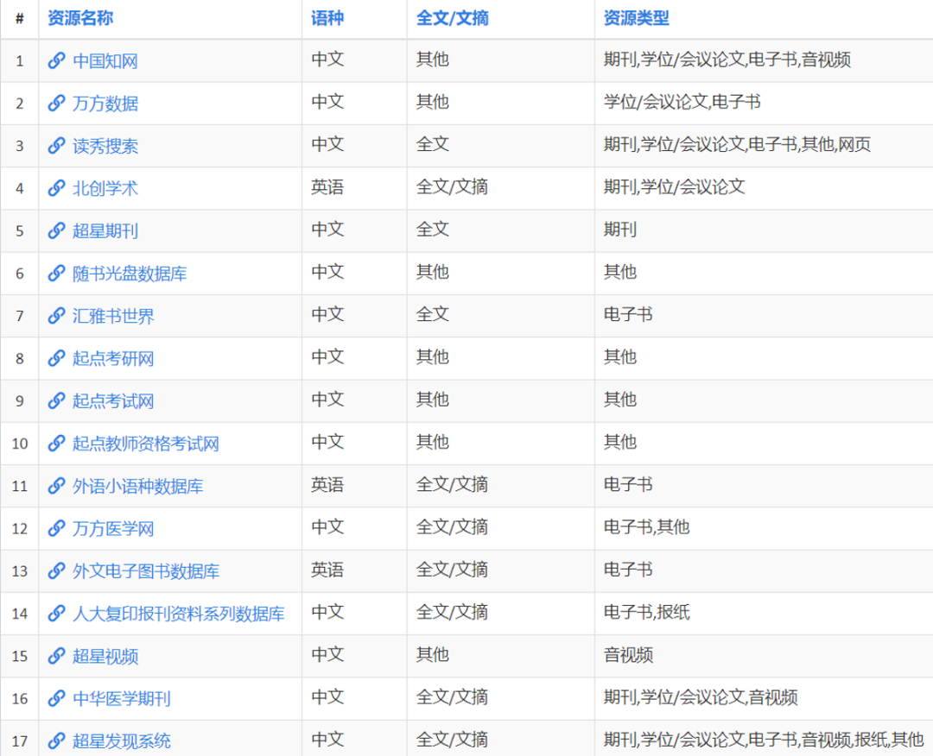This screenshot has width=933, height=756.
Task: Open 外文电子图书数据库 link
Action: pos(146,571)
